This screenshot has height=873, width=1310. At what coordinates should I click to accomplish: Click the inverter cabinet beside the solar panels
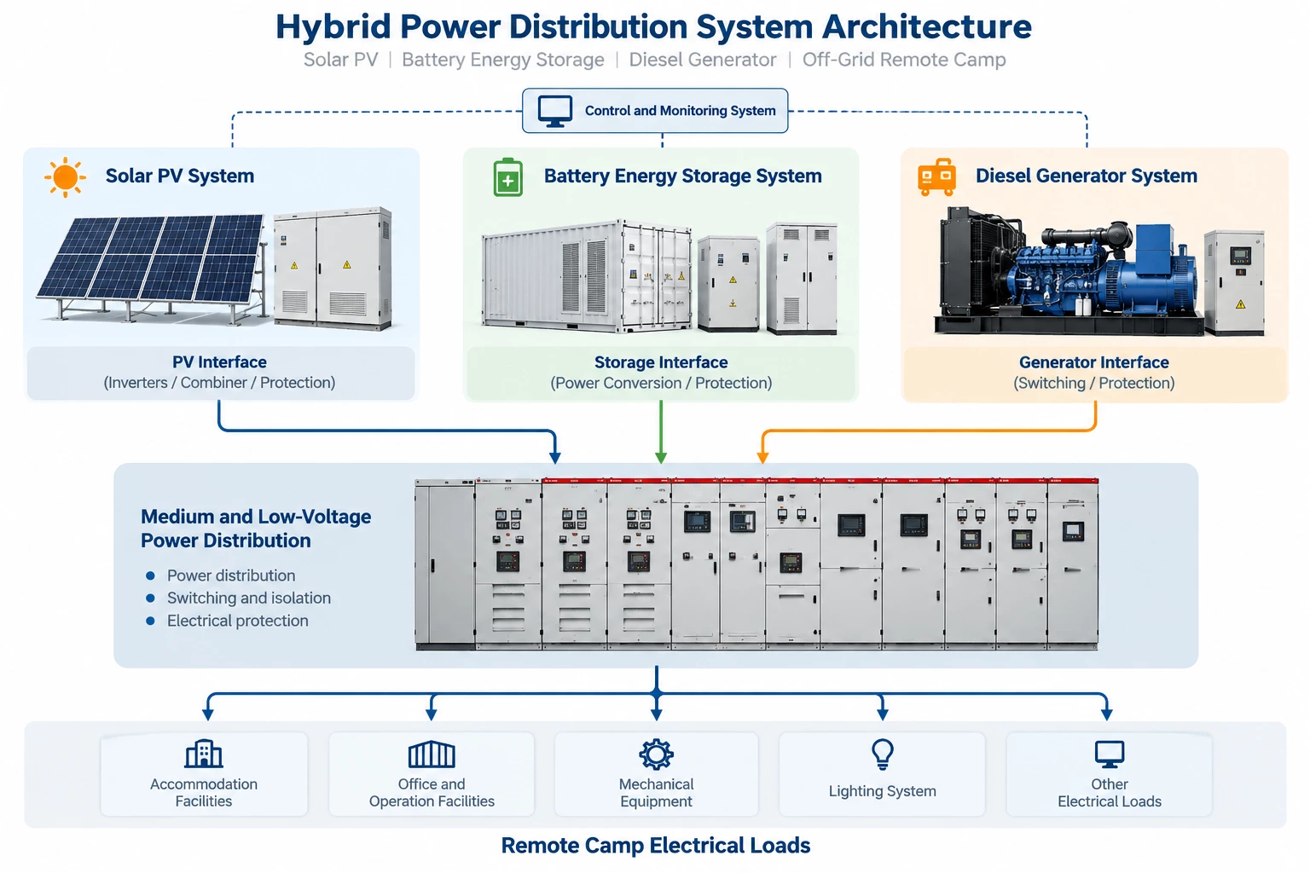[333, 268]
